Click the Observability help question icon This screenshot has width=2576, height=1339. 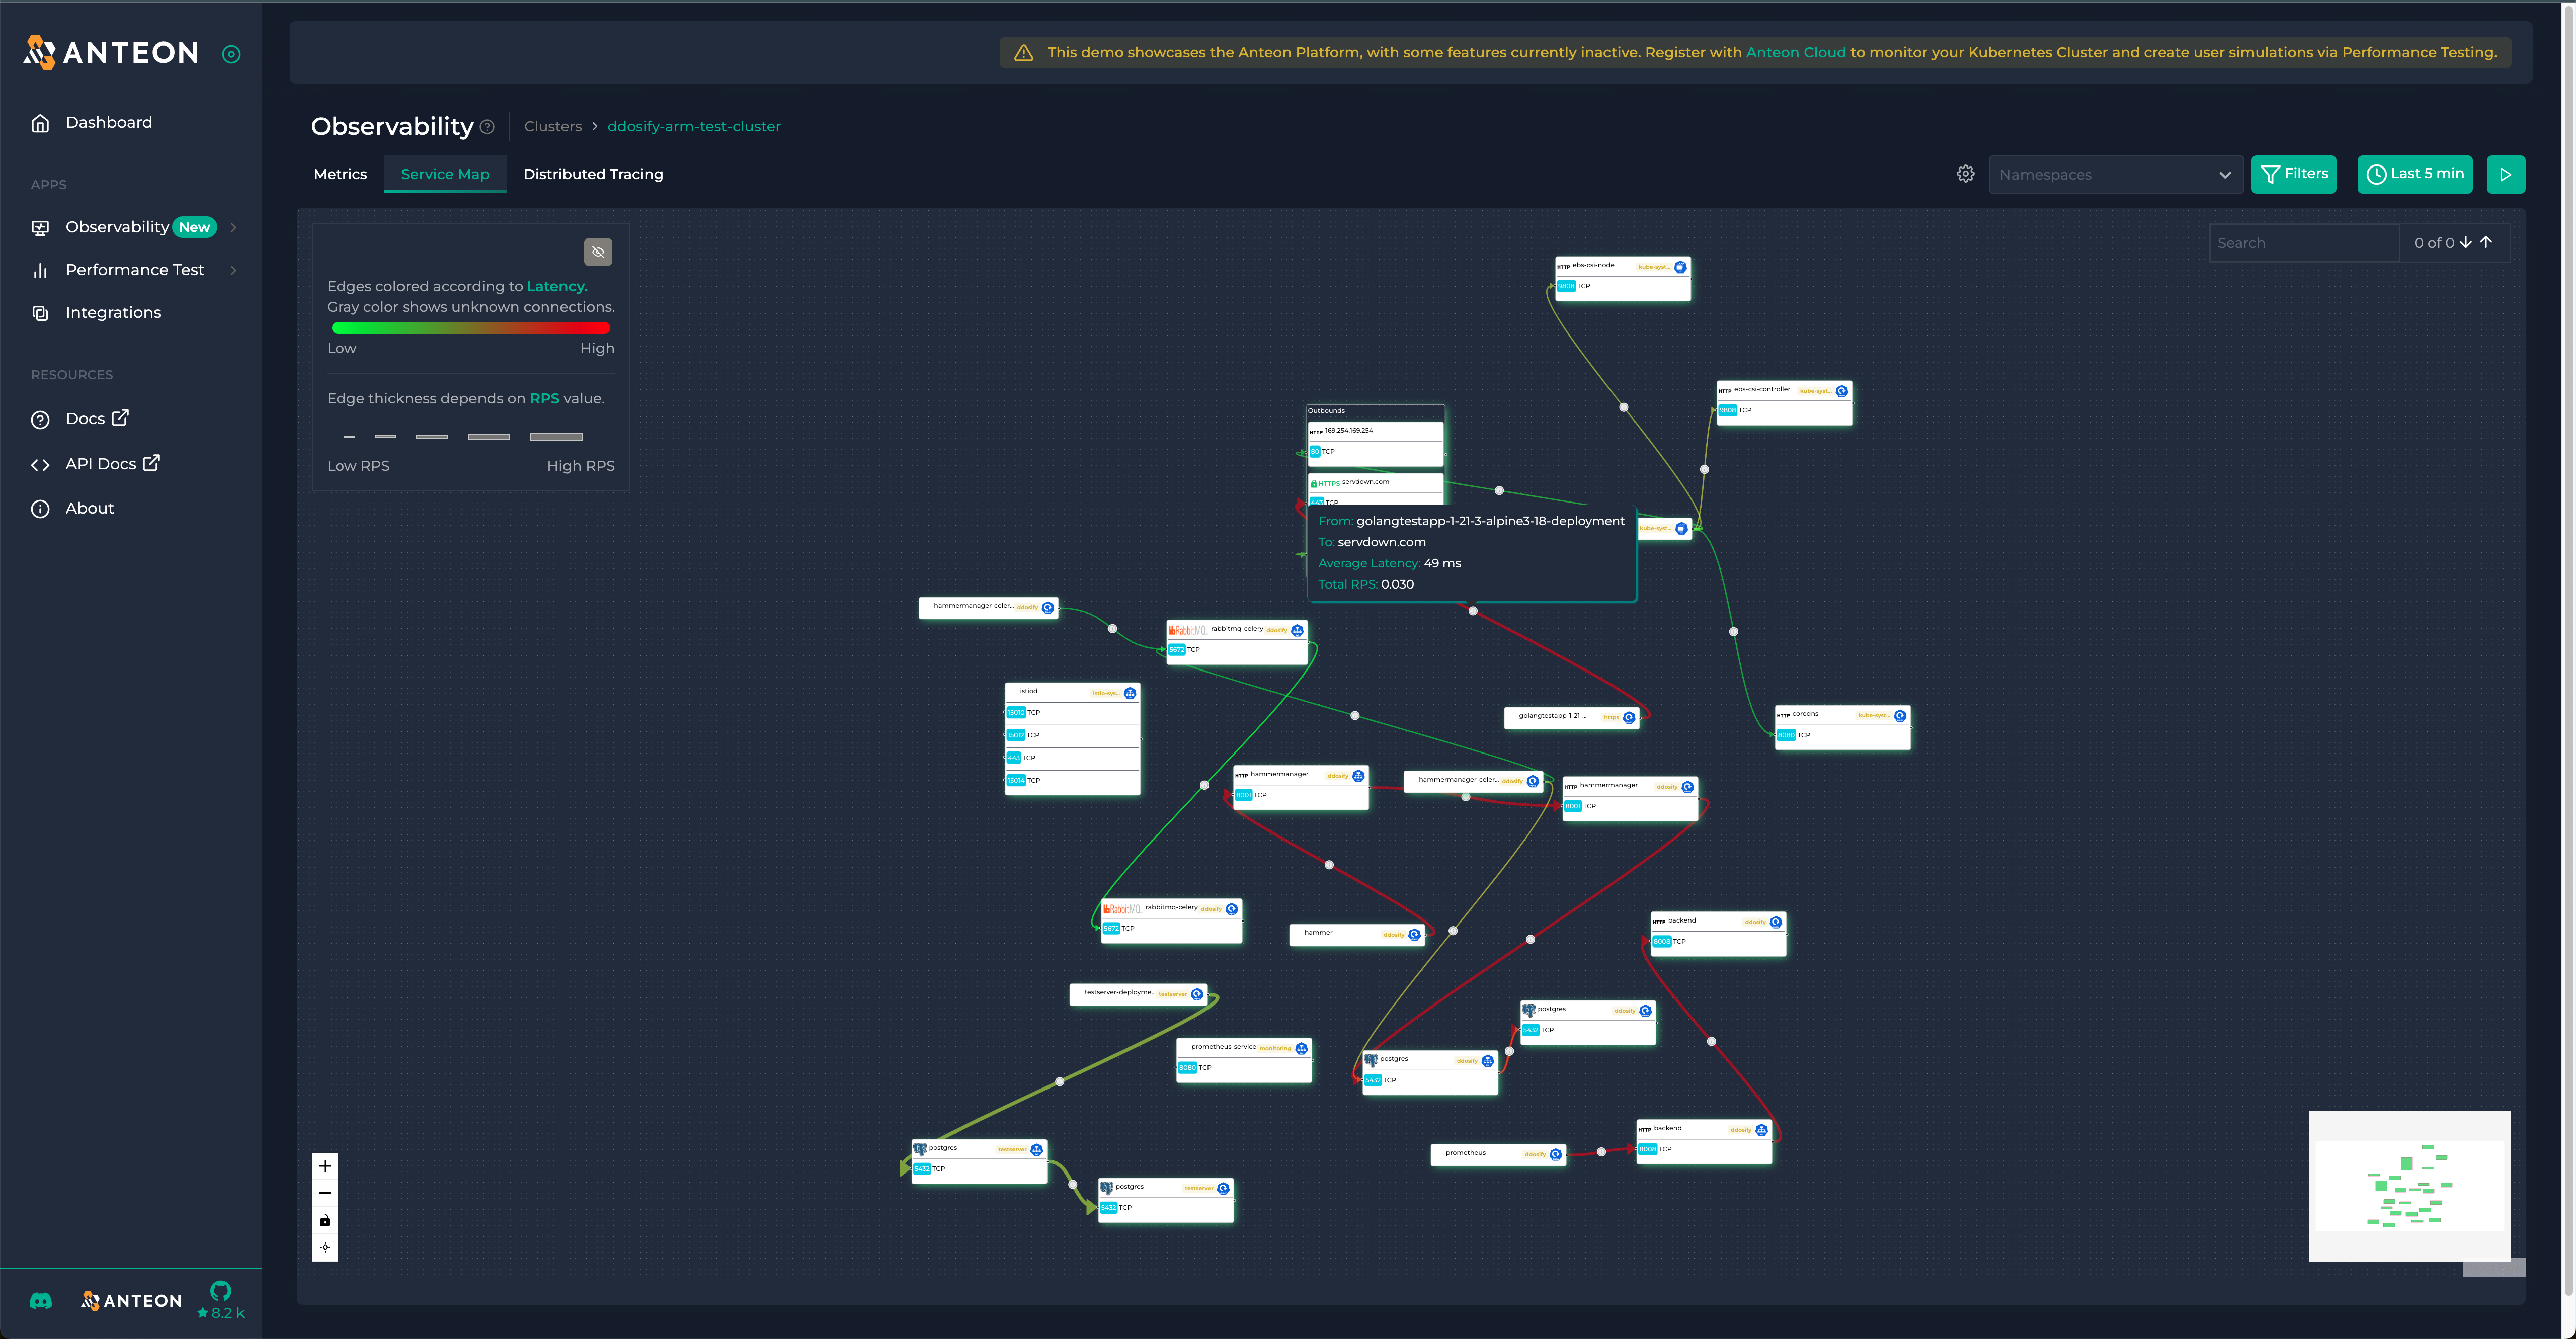(487, 127)
